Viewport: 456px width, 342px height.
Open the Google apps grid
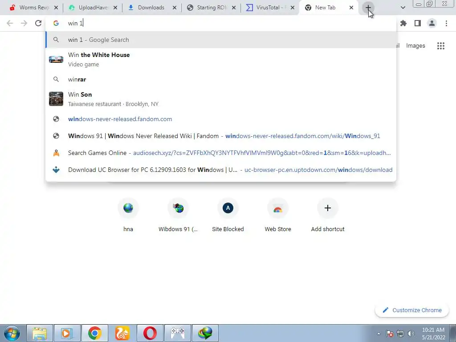441,46
